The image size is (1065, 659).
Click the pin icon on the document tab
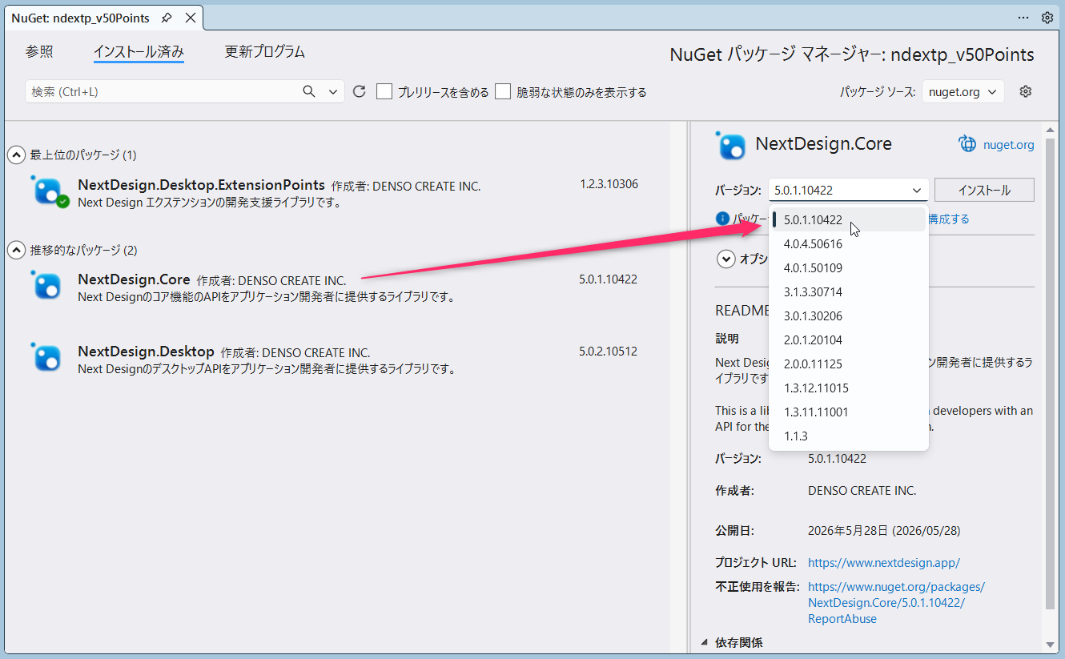[x=167, y=18]
